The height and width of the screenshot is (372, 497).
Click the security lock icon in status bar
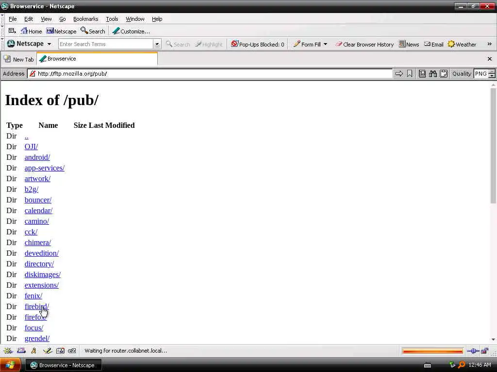tap(485, 351)
